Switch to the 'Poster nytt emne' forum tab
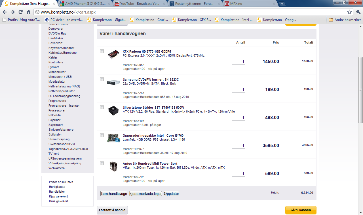The width and height of the screenshot is (363, 215). [x=194, y=4]
